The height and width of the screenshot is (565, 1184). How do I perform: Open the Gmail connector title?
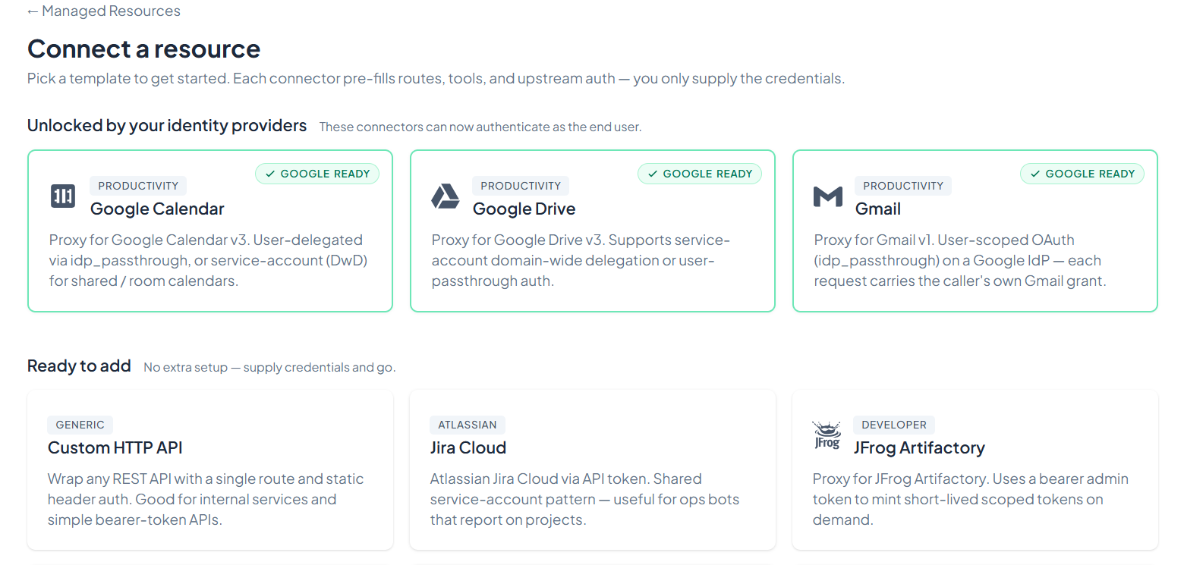click(878, 209)
